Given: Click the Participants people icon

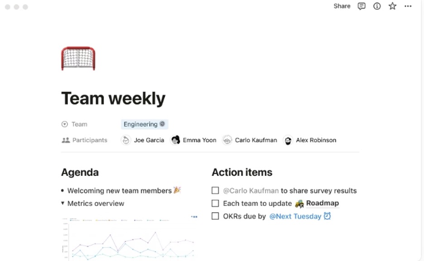Looking at the screenshot, I should pos(65,140).
